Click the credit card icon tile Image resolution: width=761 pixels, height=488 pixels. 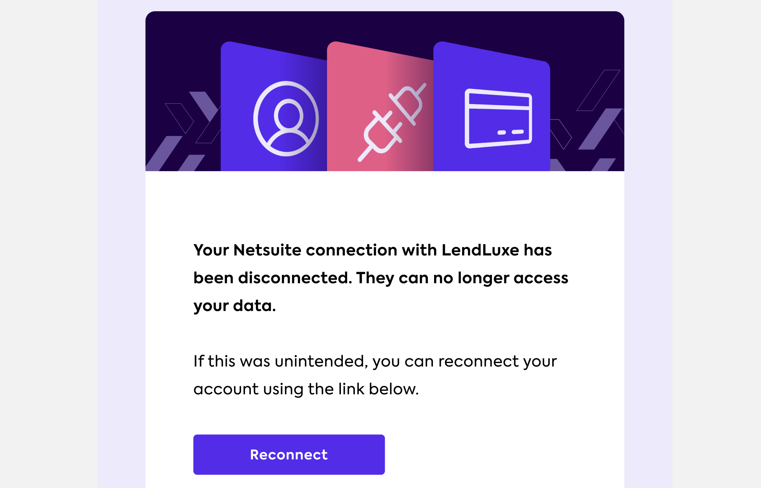pos(498,116)
